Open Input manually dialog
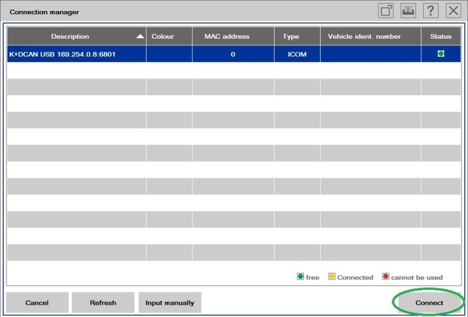 (x=170, y=303)
